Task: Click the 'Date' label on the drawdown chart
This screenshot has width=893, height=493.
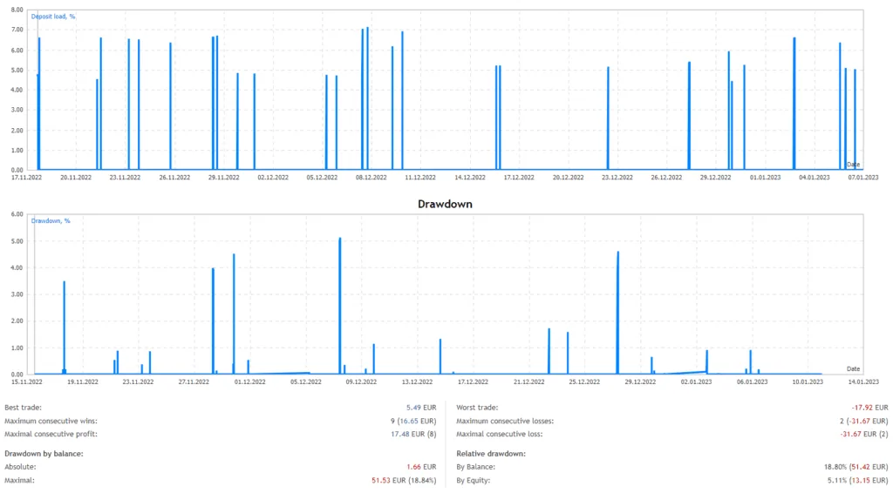Action: (x=853, y=368)
